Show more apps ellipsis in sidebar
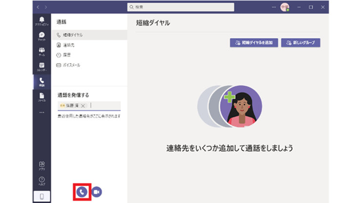This screenshot has height=203, width=361. pos(41,112)
